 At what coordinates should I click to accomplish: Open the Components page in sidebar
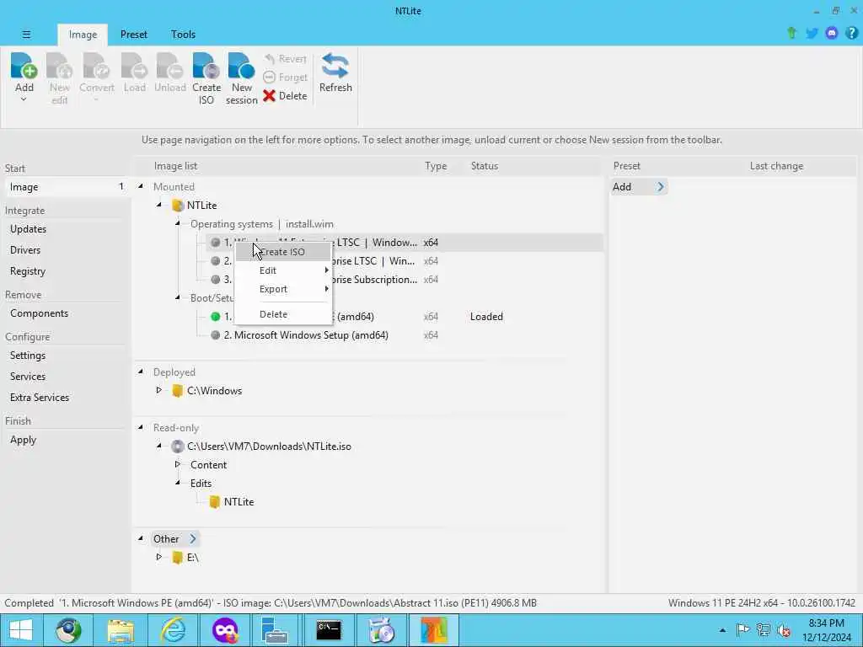tap(39, 313)
